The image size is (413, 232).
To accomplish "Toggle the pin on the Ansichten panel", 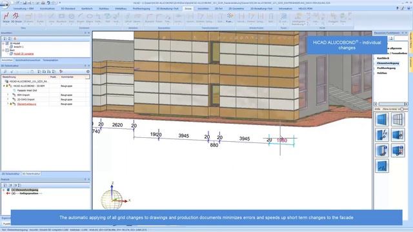I will coord(85,33).
